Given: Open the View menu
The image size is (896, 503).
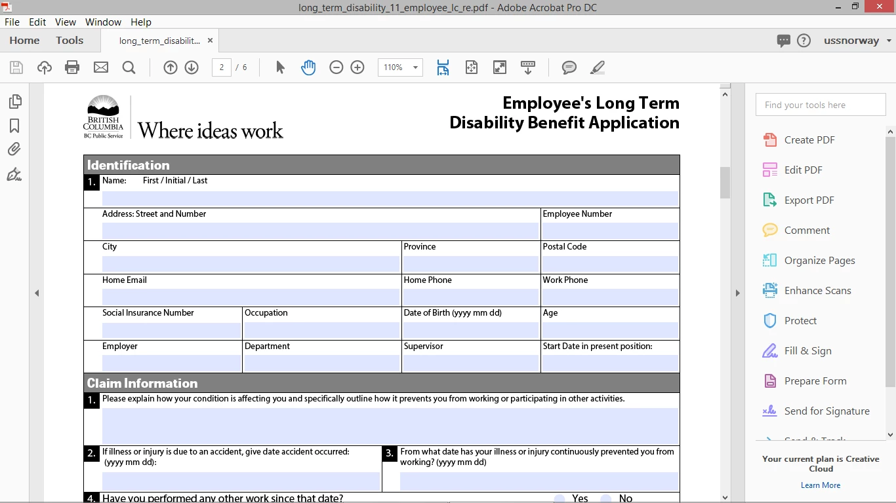Looking at the screenshot, I should [66, 22].
